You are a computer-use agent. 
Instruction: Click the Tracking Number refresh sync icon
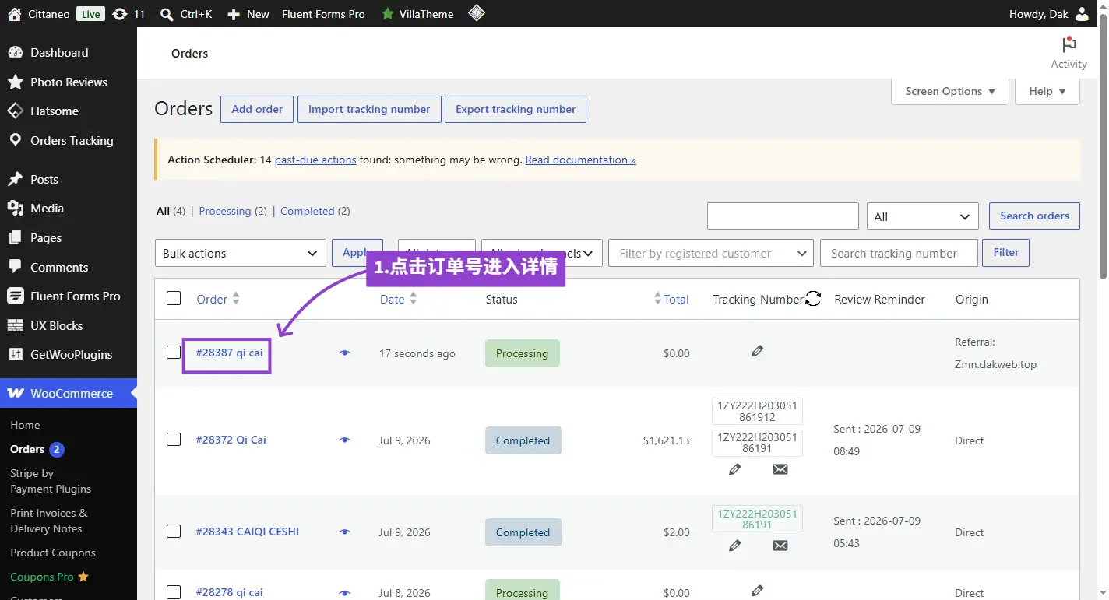pos(813,299)
